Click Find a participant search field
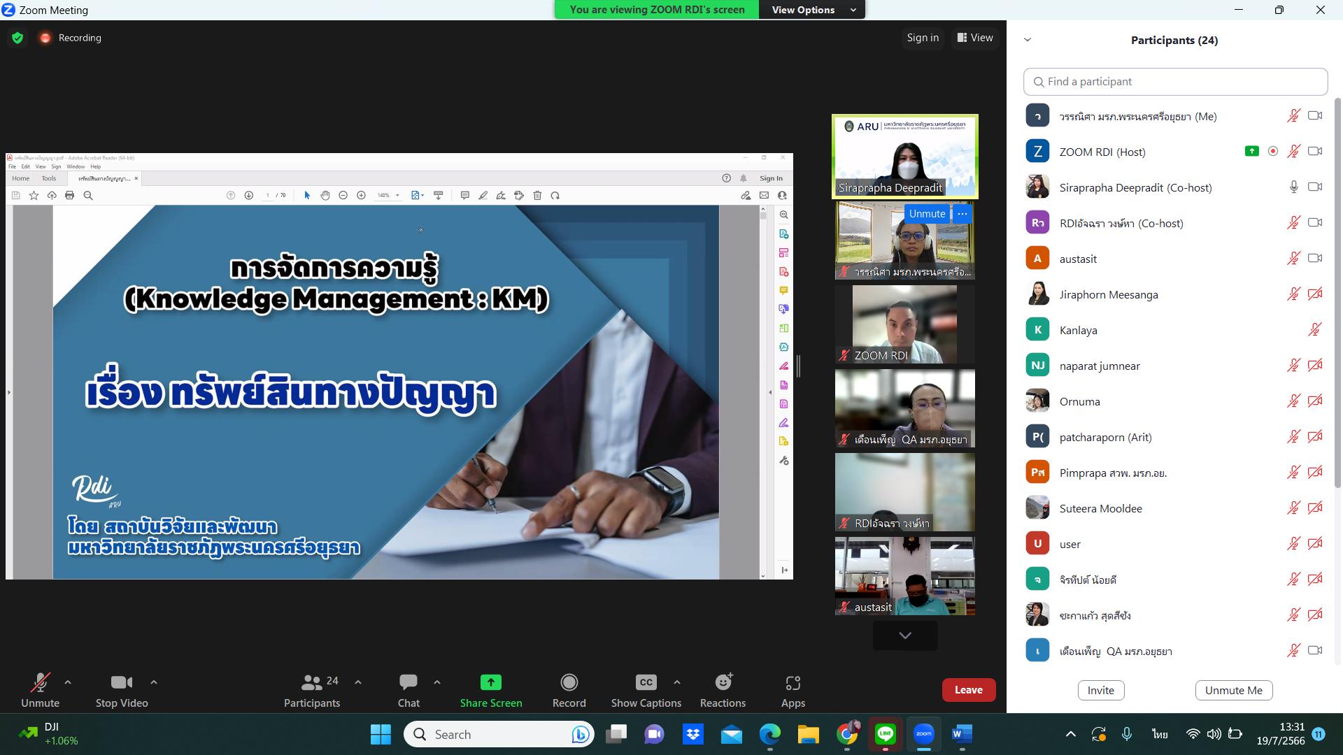The height and width of the screenshot is (755, 1343). coord(1176,82)
